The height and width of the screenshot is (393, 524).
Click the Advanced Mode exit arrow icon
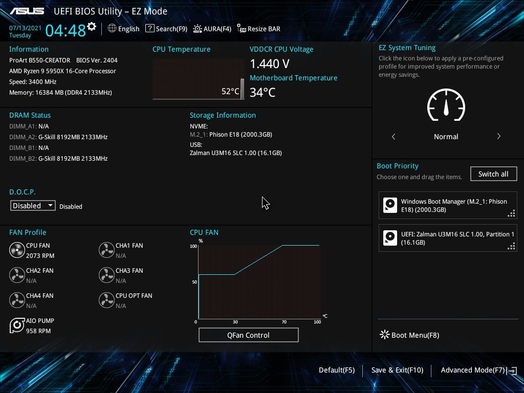coord(512,370)
